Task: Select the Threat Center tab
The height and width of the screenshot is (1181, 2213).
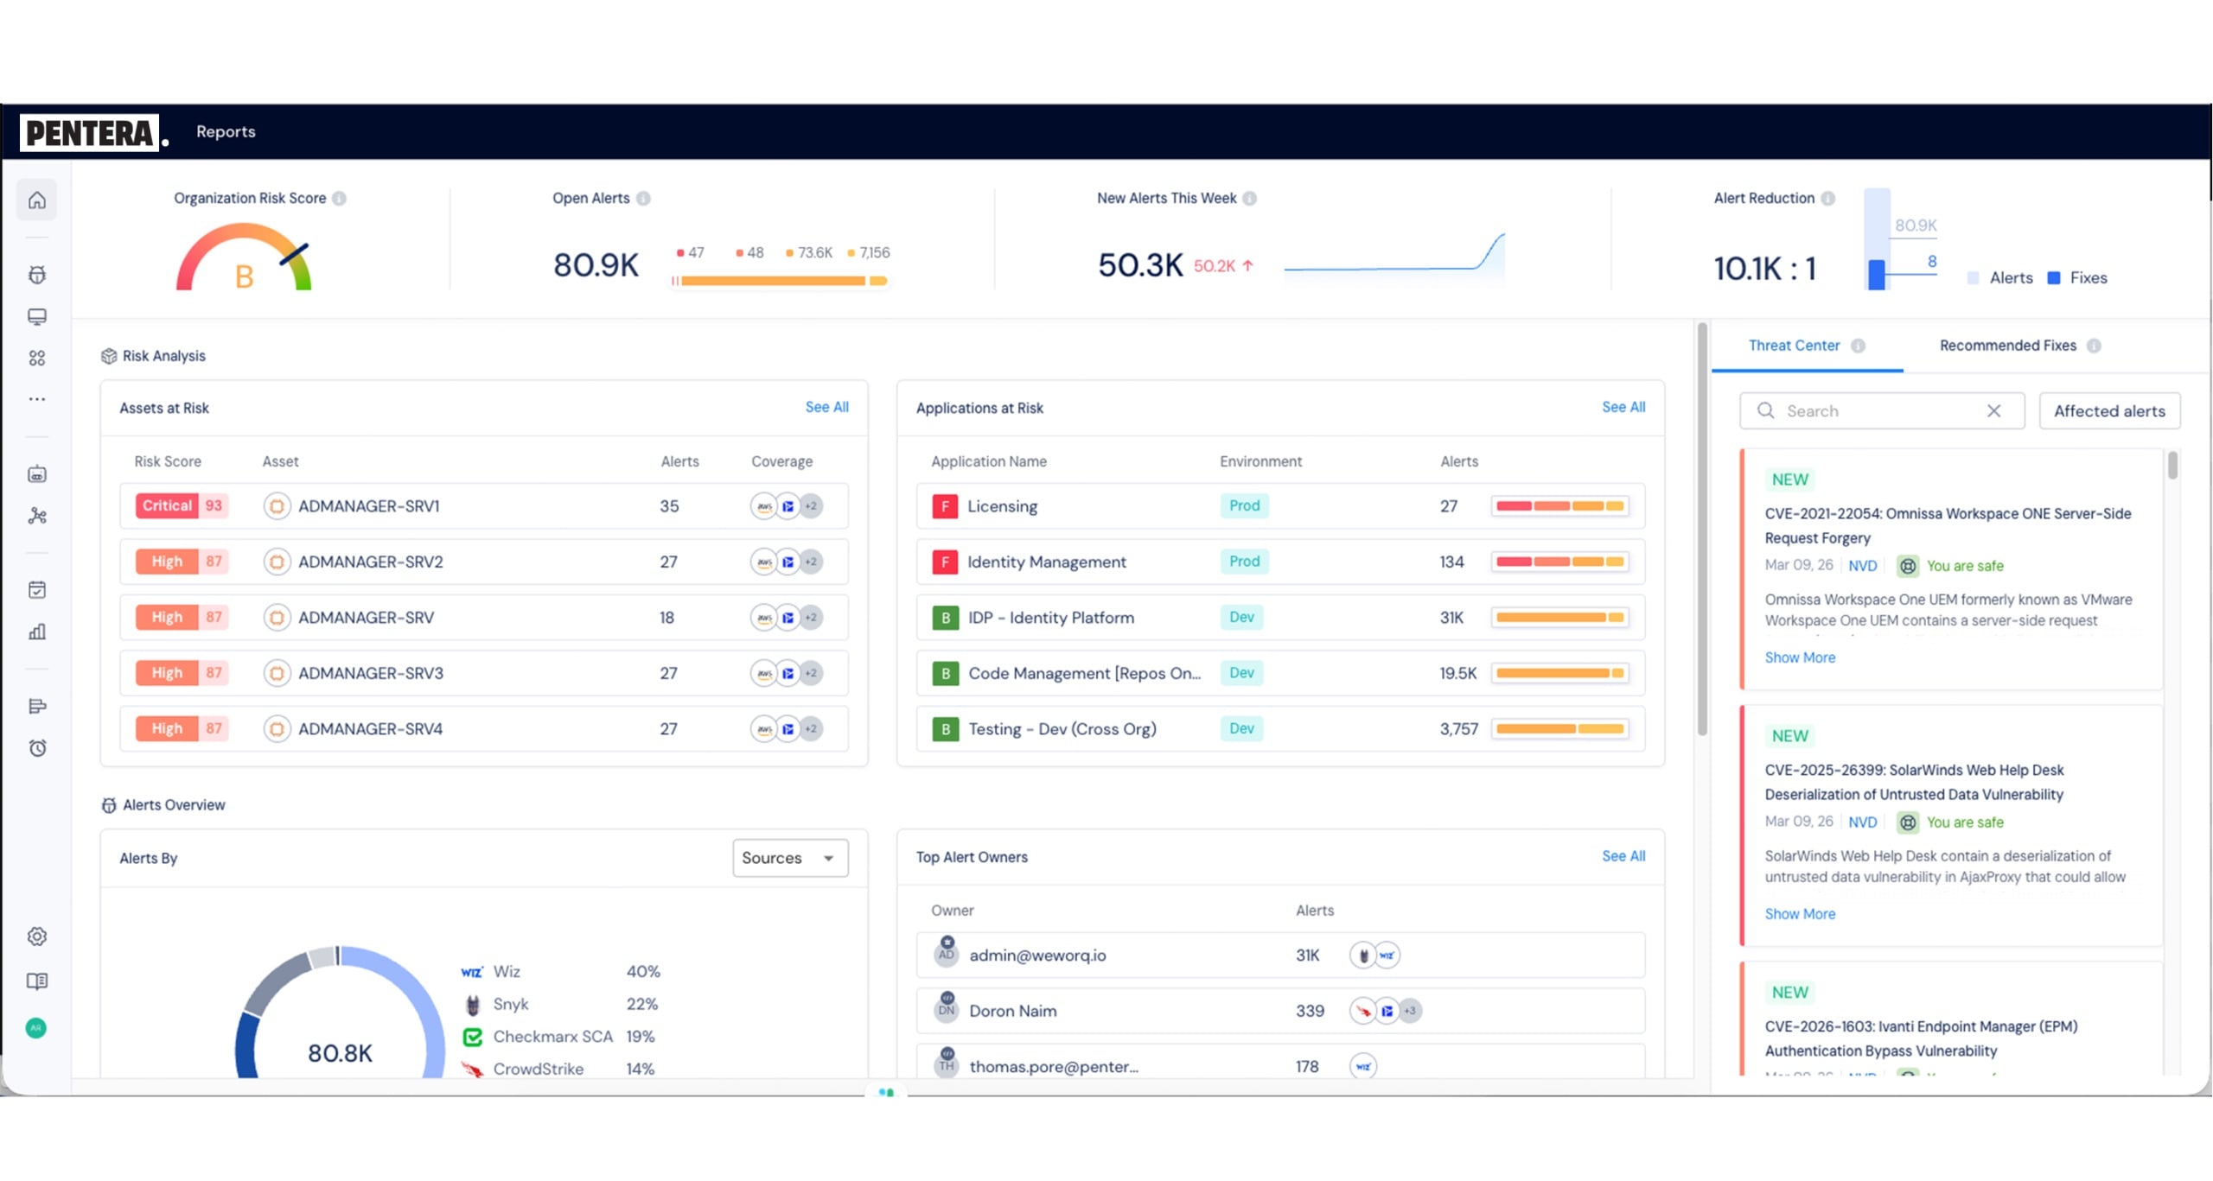Action: point(1794,346)
